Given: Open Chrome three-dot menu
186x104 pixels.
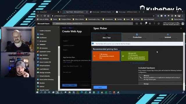Looking at the screenshot, I should point(183,16).
